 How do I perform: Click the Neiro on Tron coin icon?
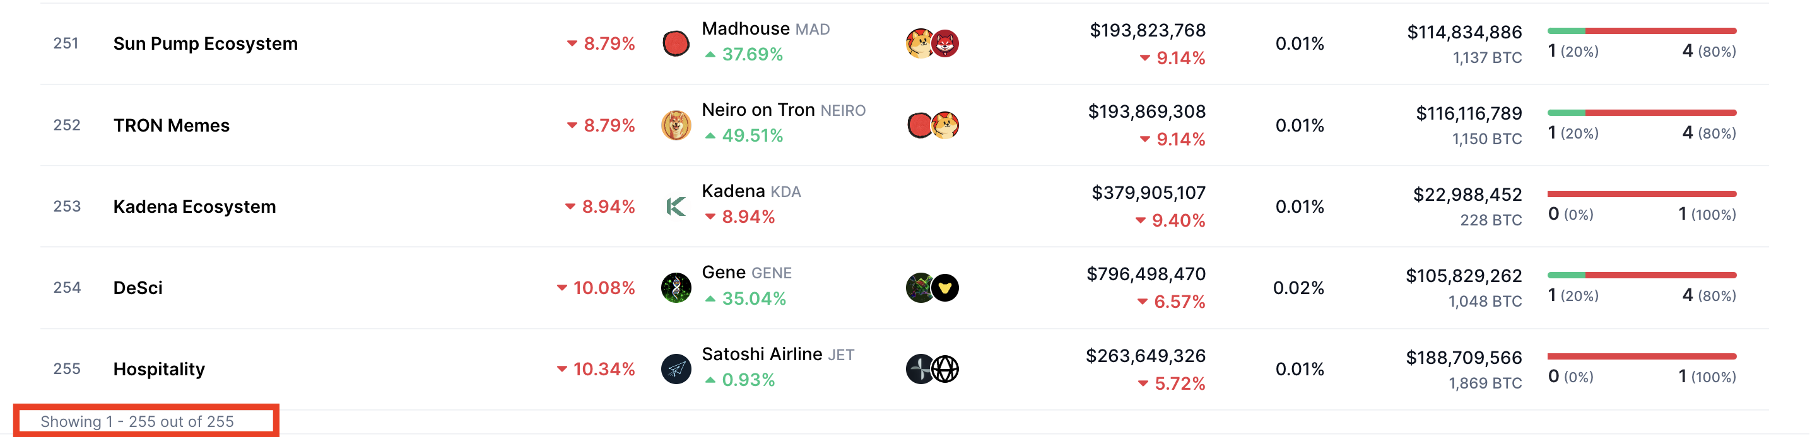point(676,125)
